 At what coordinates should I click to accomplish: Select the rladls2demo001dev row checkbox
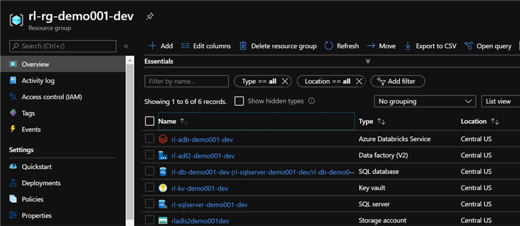[150, 220]
